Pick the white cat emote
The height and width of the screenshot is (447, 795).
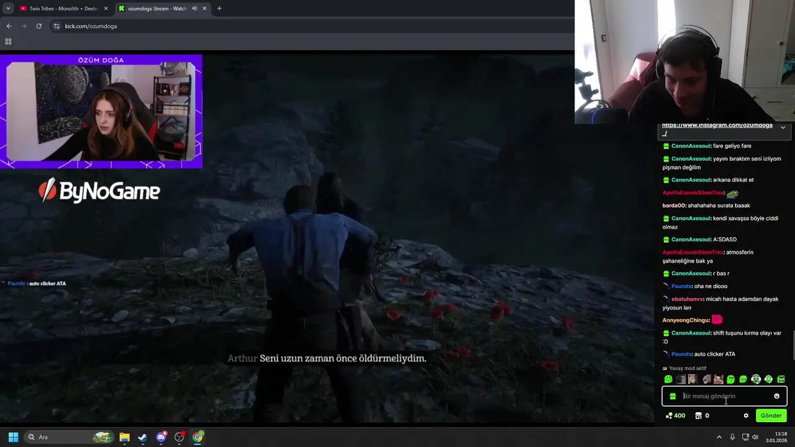coord(718,379)
